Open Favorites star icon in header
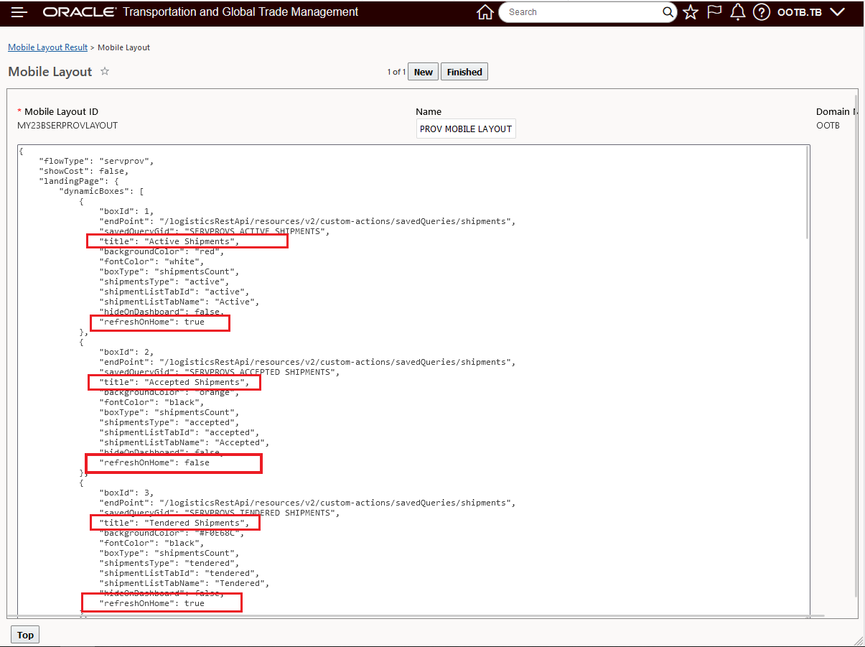The width and height of the screenshot is (865, 647). click(691, 12)
